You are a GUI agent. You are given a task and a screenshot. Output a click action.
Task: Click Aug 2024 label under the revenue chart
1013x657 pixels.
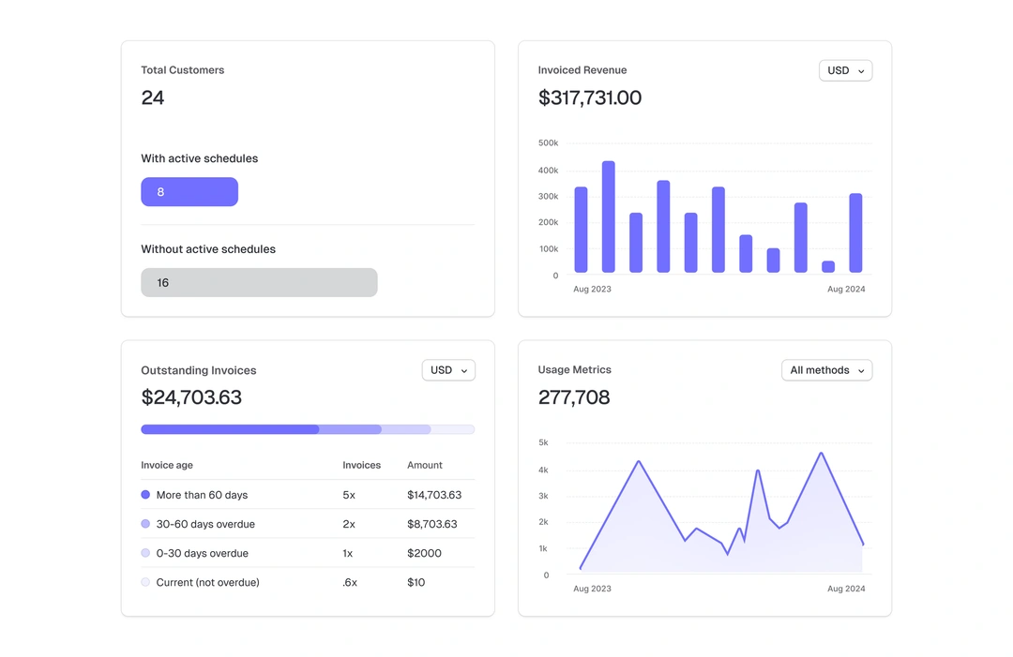coord(846,289)
